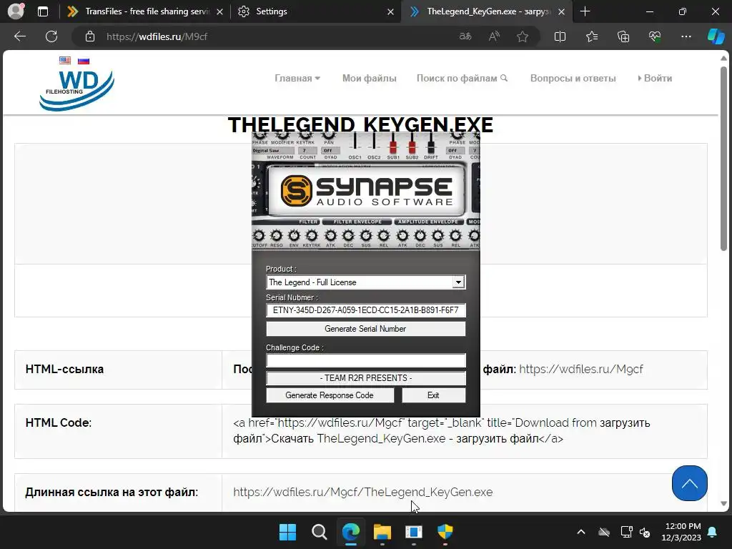Open Мои файлы page

tap(370, 79)
